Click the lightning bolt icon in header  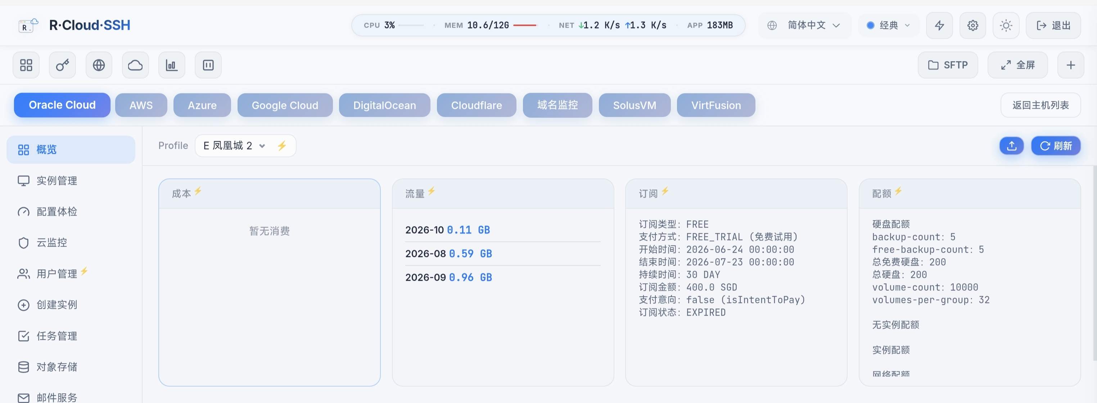pos(939,26)
